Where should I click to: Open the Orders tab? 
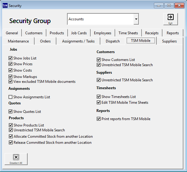(x=45, y=41)
